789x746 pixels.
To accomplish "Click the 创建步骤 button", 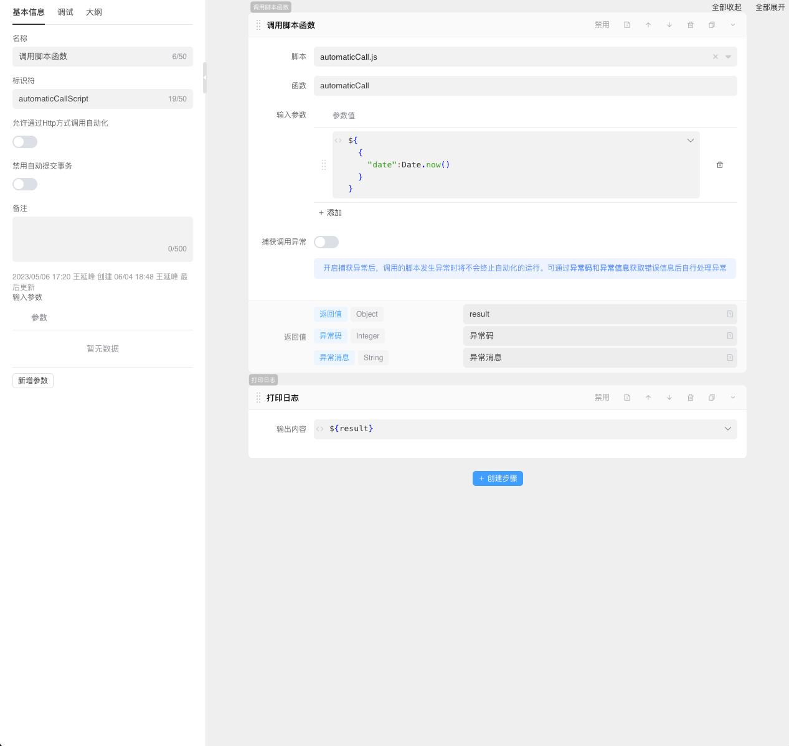I will pos(498,478).
